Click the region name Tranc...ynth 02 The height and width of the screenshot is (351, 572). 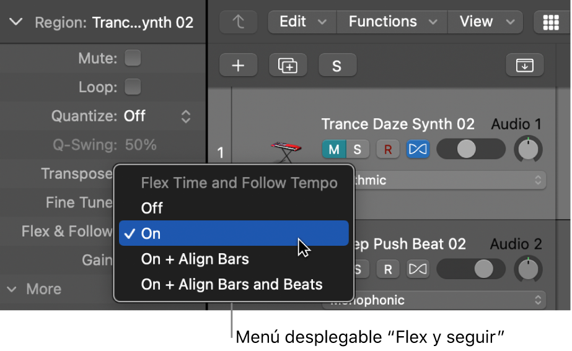[x=143, y=23]
